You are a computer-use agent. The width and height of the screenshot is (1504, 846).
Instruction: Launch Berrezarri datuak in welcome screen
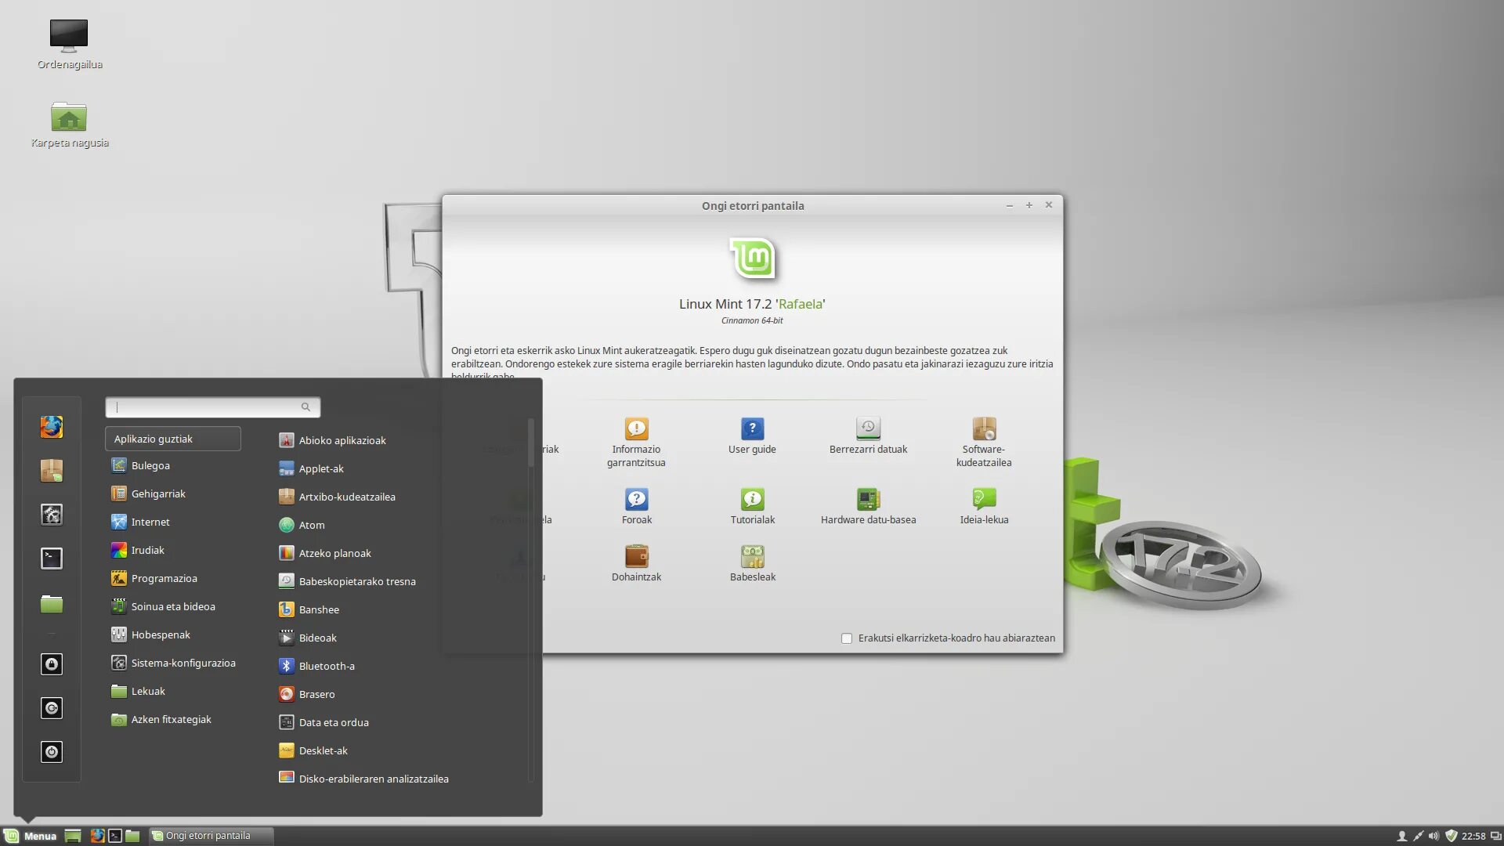coord(868,436)
